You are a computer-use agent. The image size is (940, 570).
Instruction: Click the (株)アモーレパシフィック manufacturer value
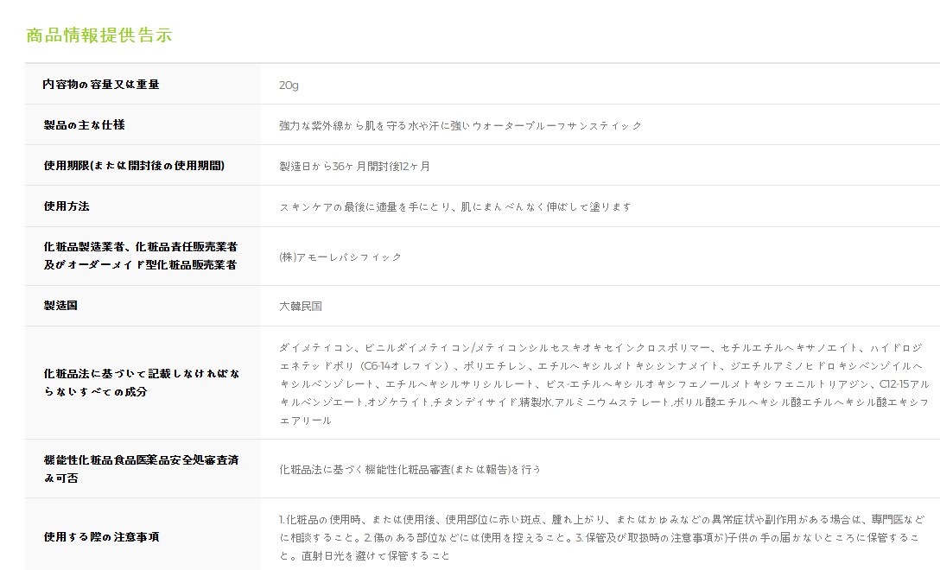(340, 257)
